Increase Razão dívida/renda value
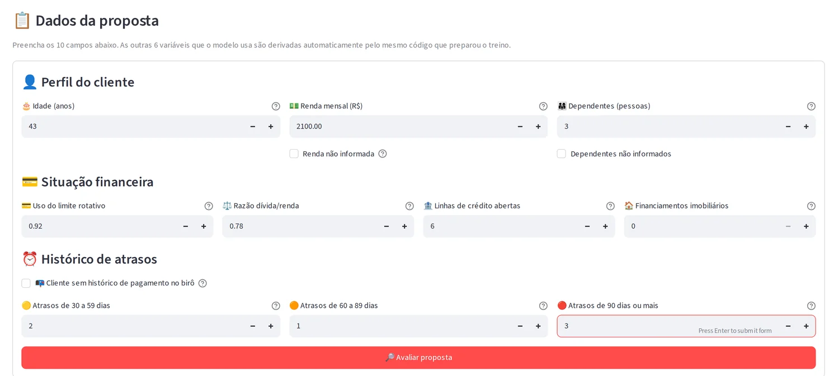This screenshot has width=839, height=376. [404, 226]
